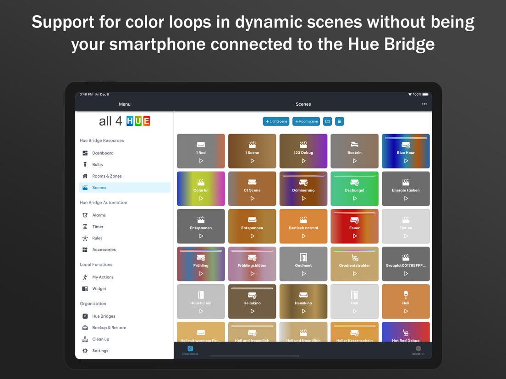Image resolution: width=506 pixels, height=379 pixels.
Task: Click the Accessories icon in sidebar
Action: [85, 249]
